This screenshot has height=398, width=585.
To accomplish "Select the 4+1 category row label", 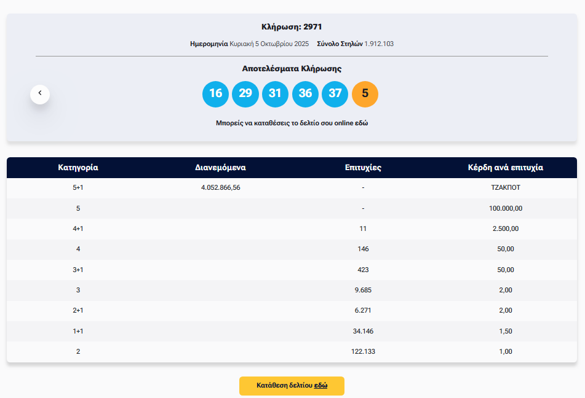I will click(x=78, y=228).
